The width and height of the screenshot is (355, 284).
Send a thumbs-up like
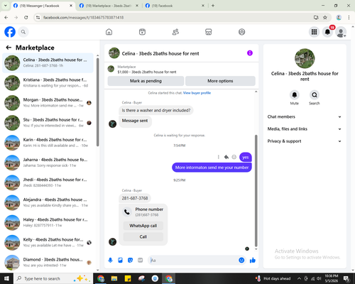click(253, 261)
